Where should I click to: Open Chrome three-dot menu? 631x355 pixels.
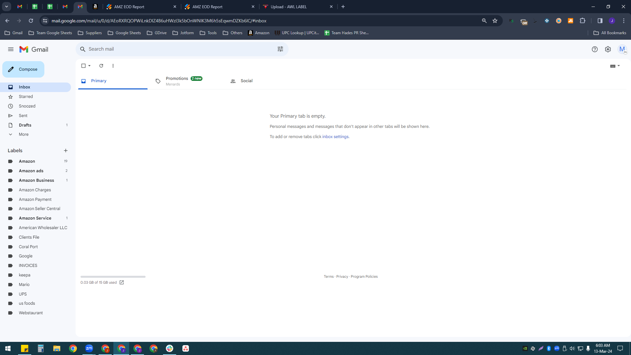pyautogui.click(x=624, y=21)
